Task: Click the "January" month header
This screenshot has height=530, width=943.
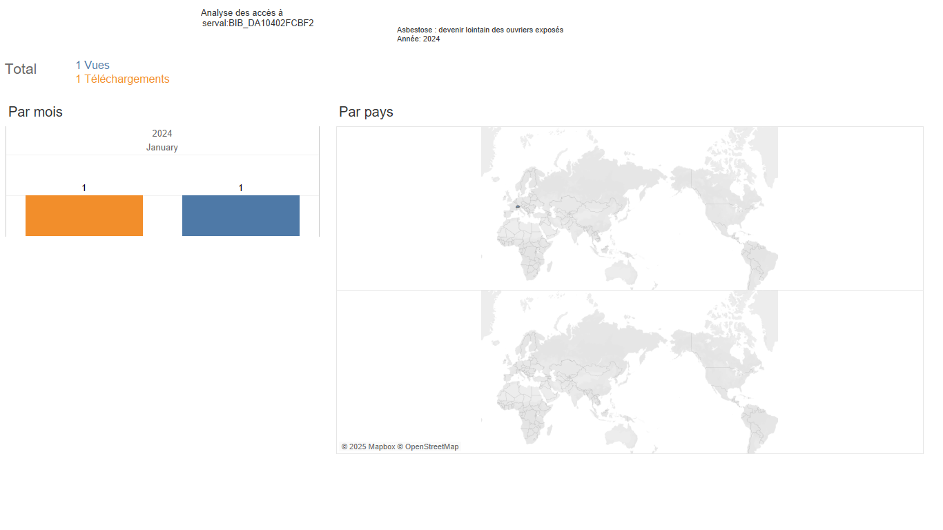Action: coord(162,148)
